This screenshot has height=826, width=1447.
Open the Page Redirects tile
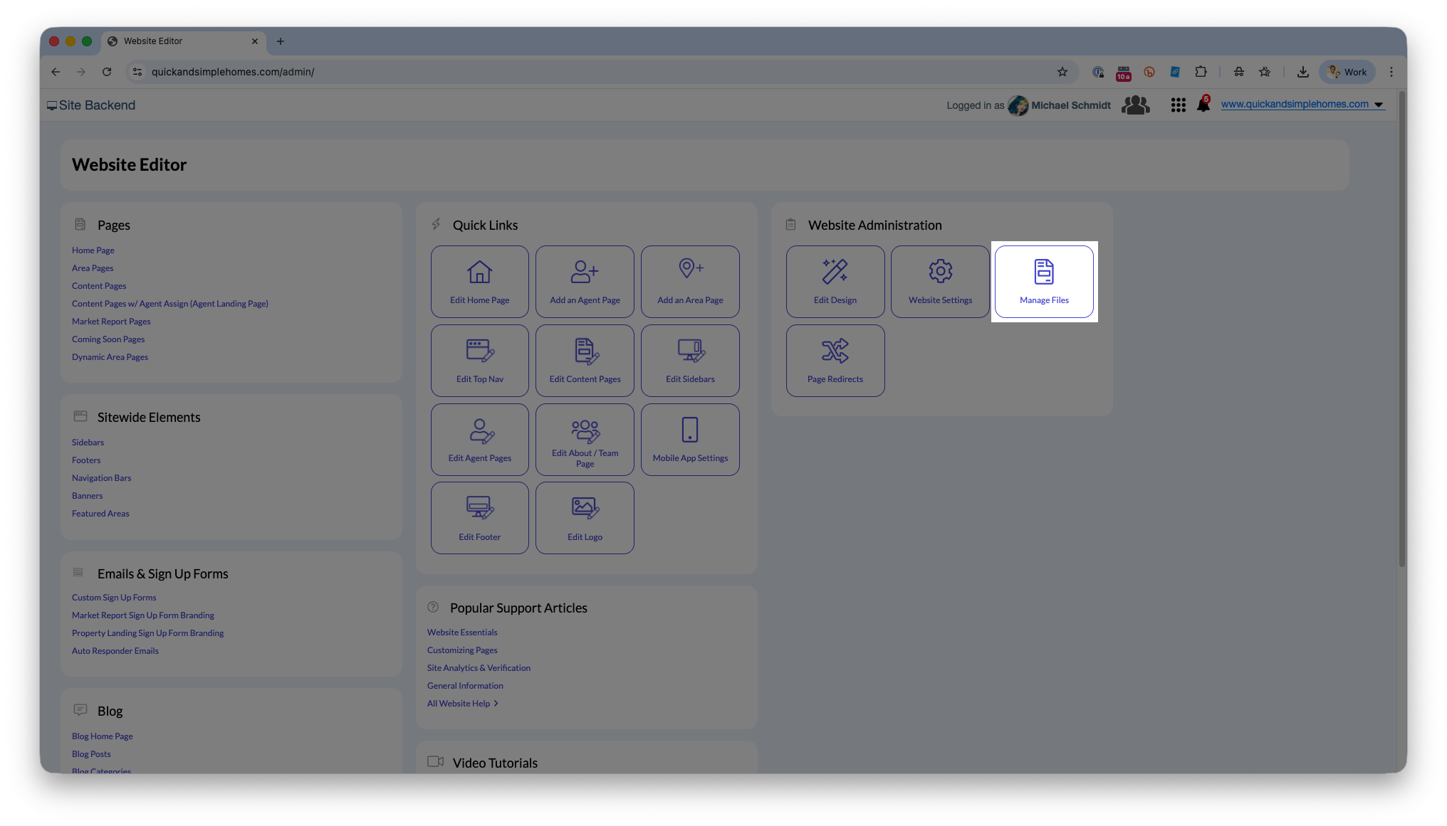point(835,361)
